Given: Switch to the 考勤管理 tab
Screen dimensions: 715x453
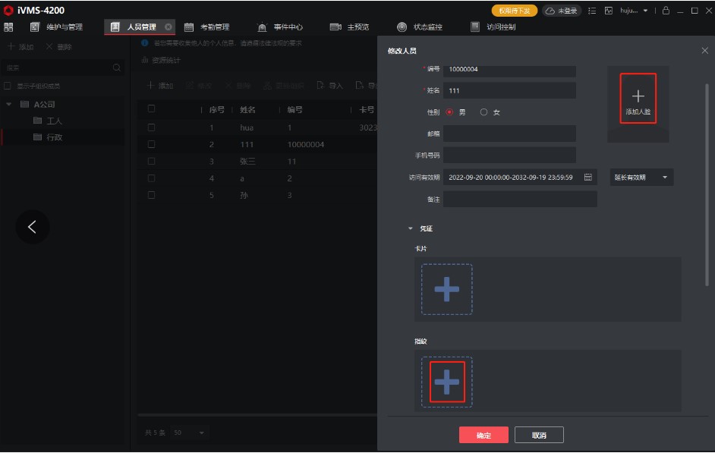Looking at the screenshot, I should [207, 27].
